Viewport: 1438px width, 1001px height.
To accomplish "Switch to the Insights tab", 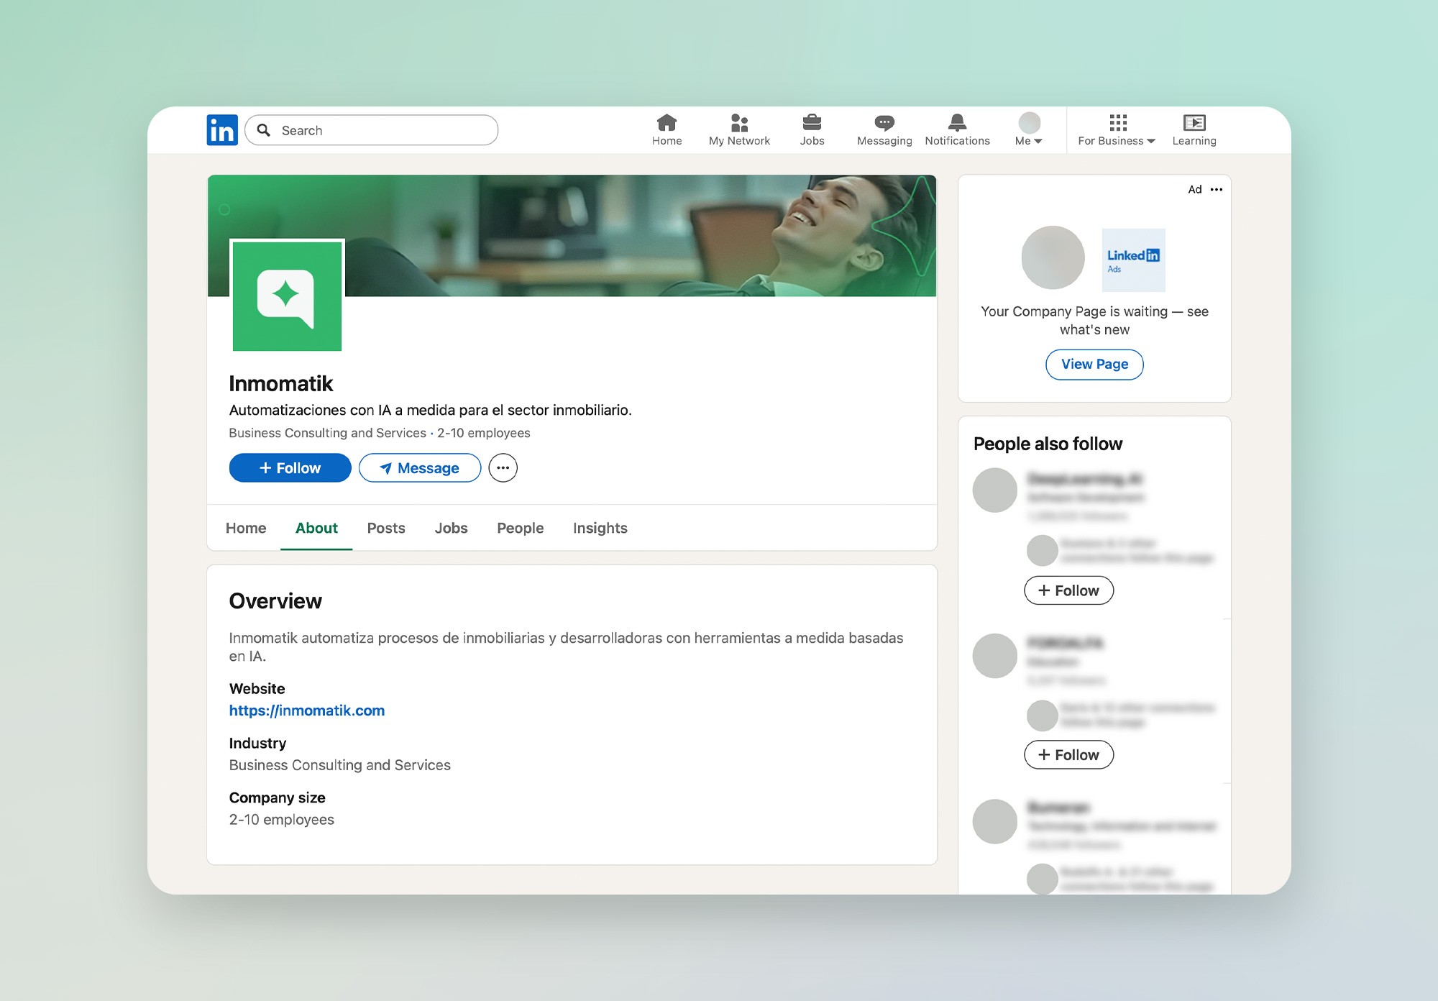I will pos(600,528).
